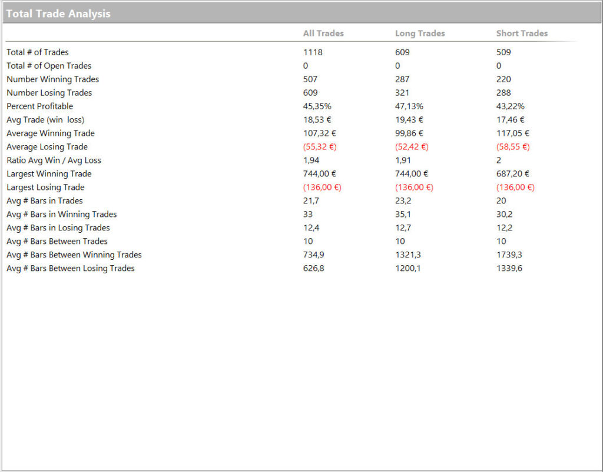Click Avg # Bars Between Trades label

[x=57, y=242]
